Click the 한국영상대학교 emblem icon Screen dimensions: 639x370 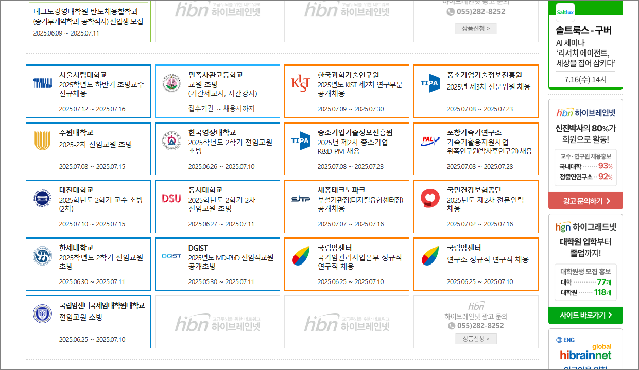(171, 140)
